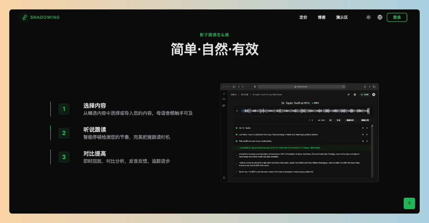The image size is (429, 223).
Task: Click the account icon at the sidebar bottom
Action: (x=224, y=177)
